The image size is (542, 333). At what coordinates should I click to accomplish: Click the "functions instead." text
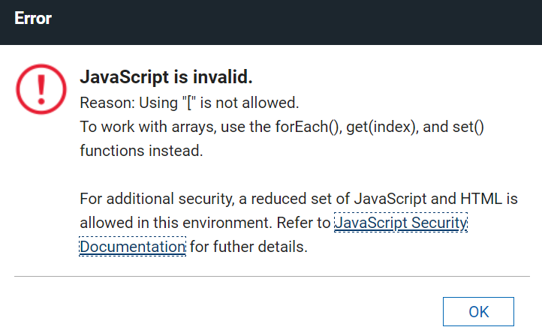pos(141,150)
